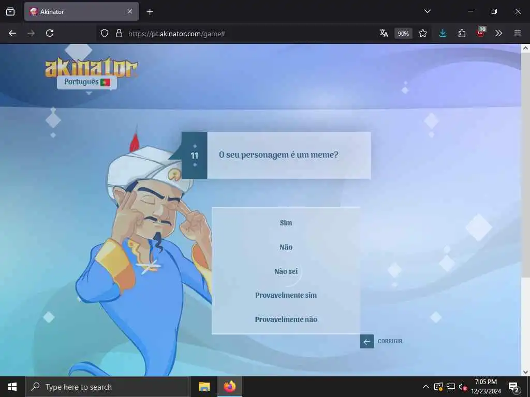Open the uBlock extension with badge 10
Viewport: 530px width, 397px height.
[481, 33]
